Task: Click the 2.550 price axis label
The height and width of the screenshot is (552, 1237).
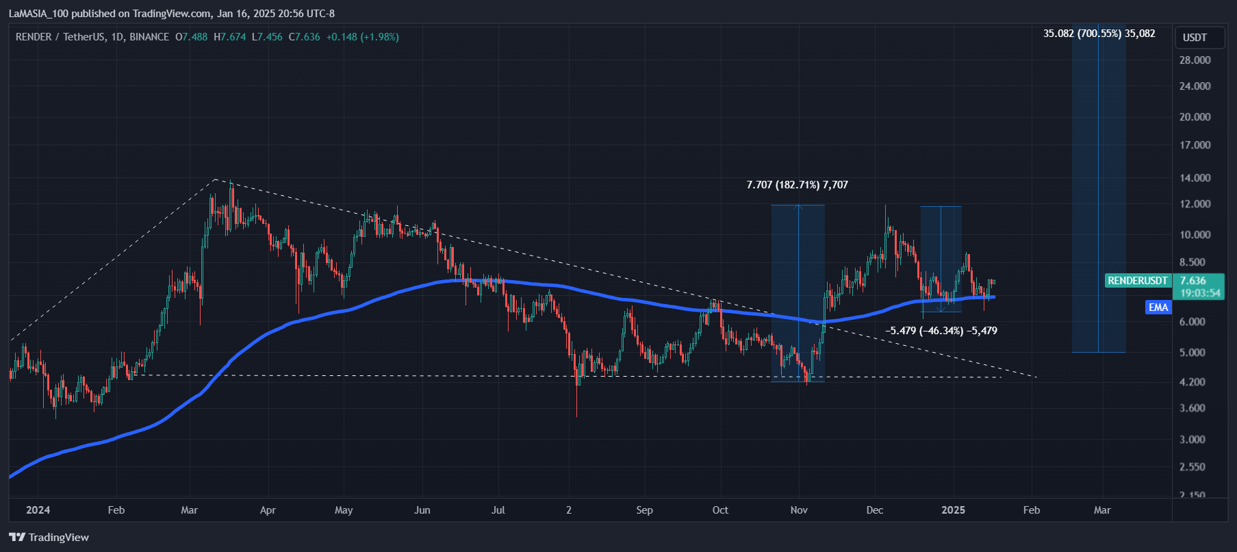Action: (1193, 467)
